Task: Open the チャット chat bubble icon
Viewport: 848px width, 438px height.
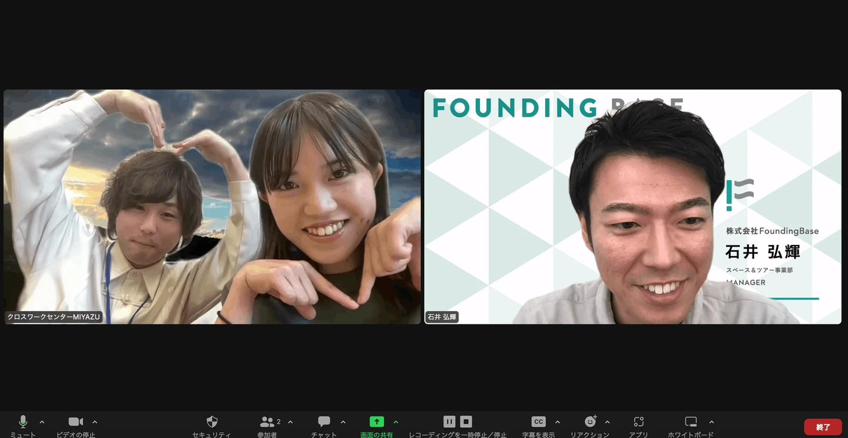Action: pyautogui.click(x=324, y=422)
